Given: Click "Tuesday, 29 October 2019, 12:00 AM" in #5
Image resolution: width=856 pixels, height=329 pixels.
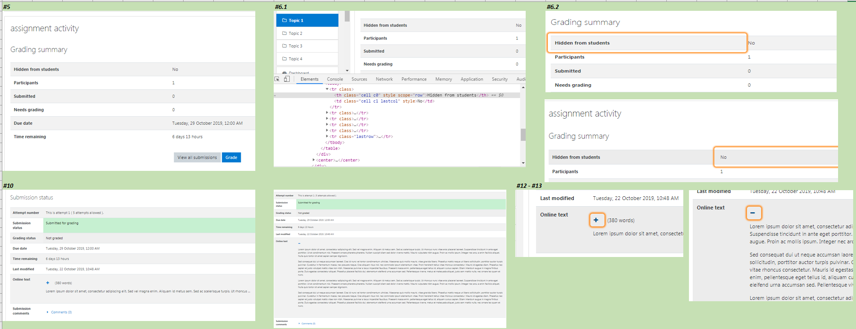Looking at the screenshot, I should pos(207,123).
